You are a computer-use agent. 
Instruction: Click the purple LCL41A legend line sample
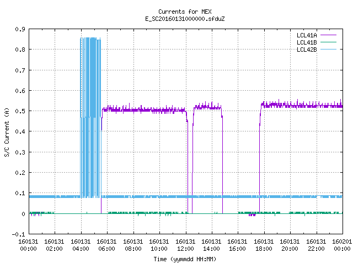328,35
